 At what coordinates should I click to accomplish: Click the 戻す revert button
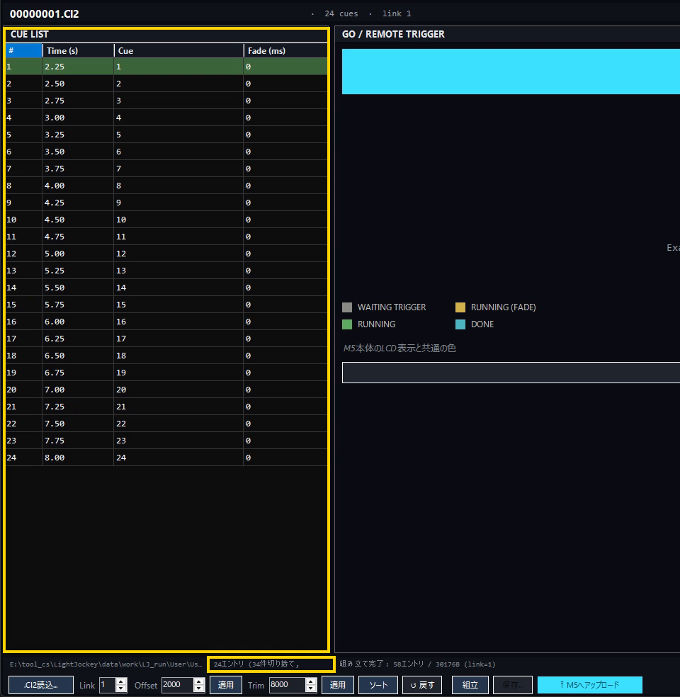422,684
